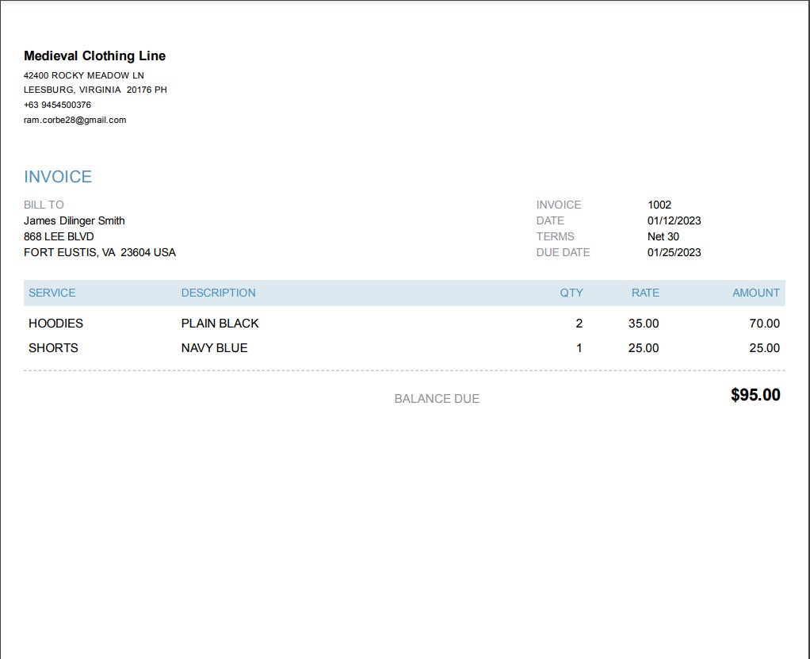The image size is (810, 659).
Task: Select the HOODIES service cell
Action: [x=55, y=324]
